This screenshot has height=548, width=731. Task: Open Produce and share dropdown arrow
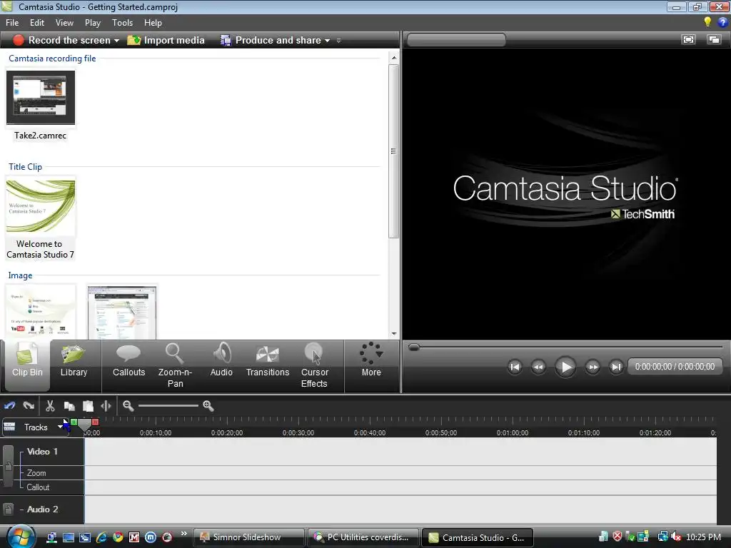(327, 41)
